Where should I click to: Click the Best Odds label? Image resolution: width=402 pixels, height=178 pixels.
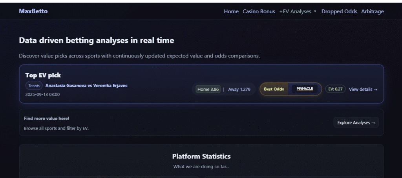(274, 89)
